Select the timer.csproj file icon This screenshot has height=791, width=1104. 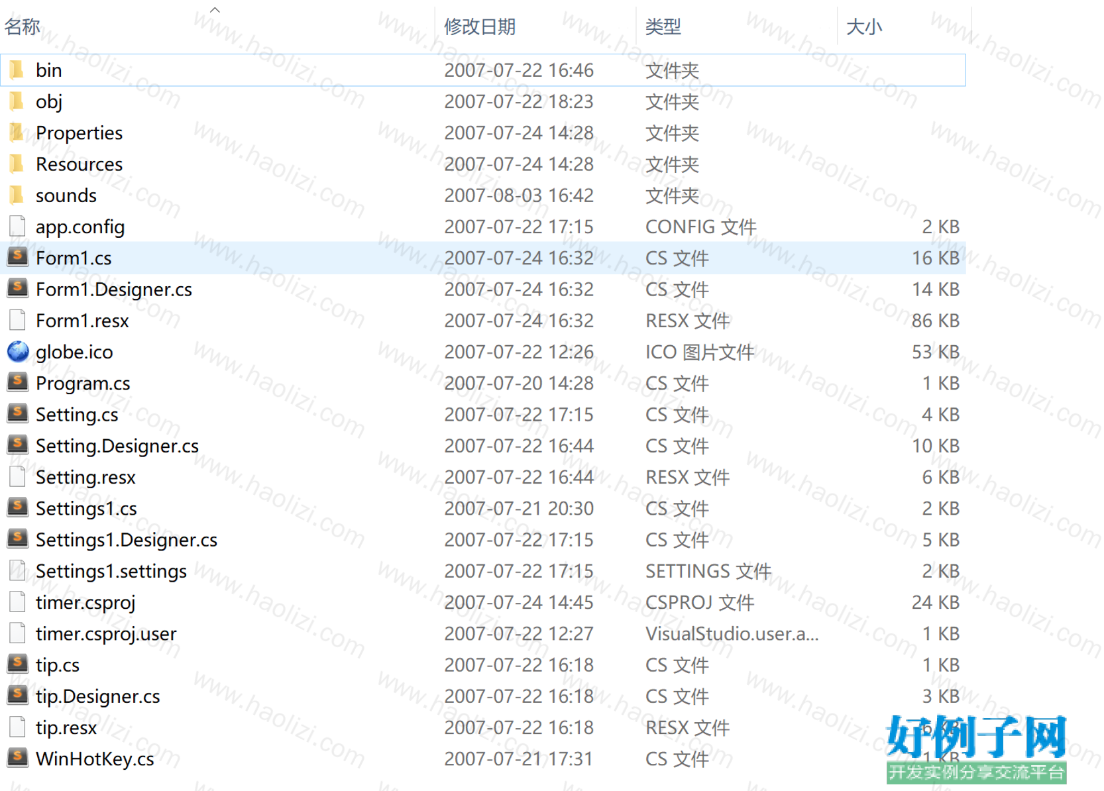pyautogui.click(x=17, y=602)
